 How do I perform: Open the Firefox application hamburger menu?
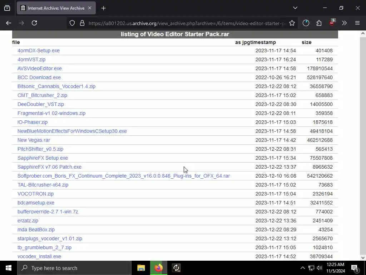357,23
